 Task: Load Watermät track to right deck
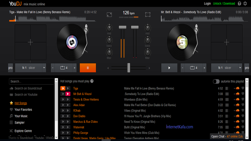(68, 127)
